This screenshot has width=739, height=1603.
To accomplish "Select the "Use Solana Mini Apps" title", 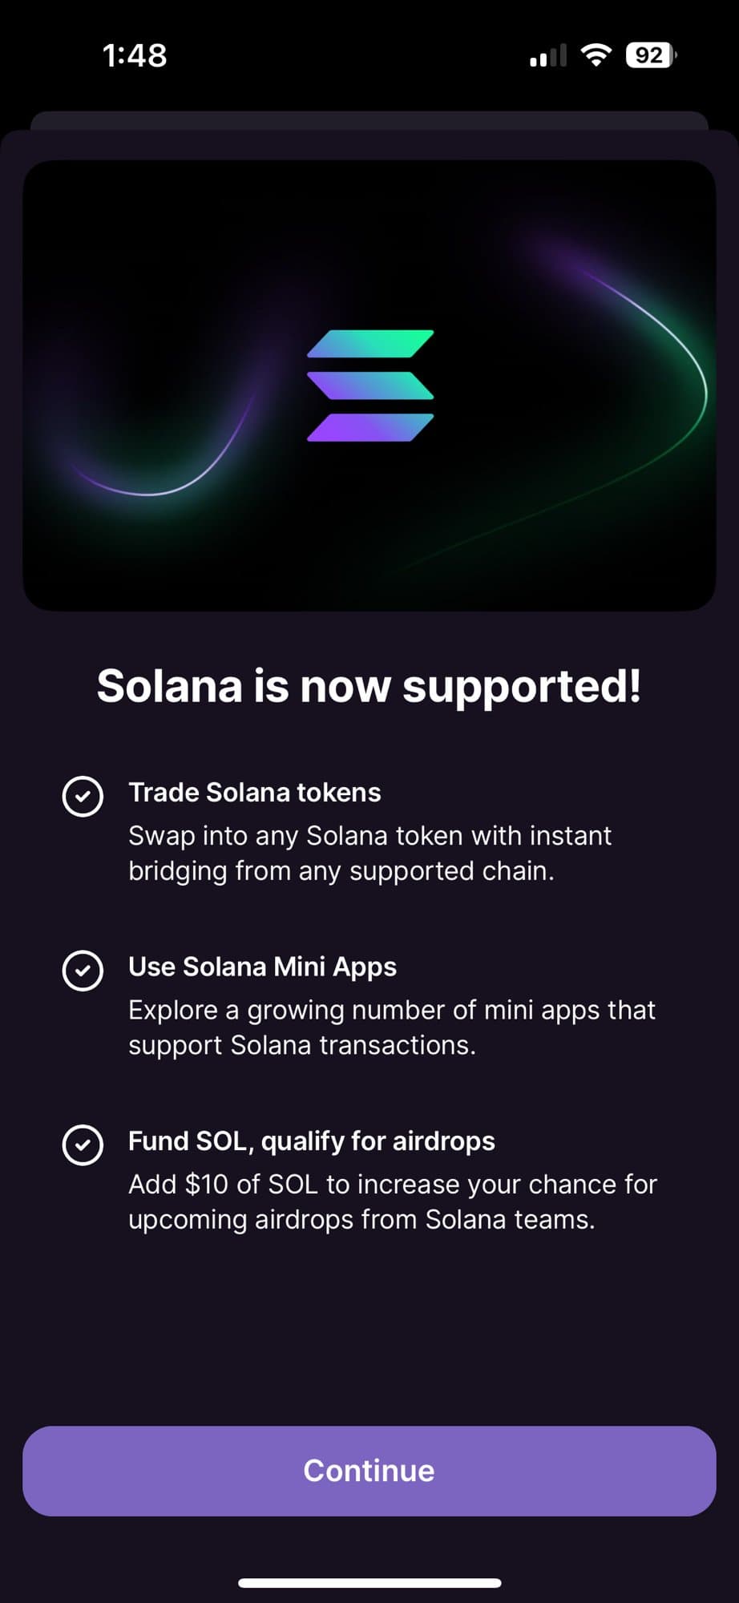I will click(262, 967).
